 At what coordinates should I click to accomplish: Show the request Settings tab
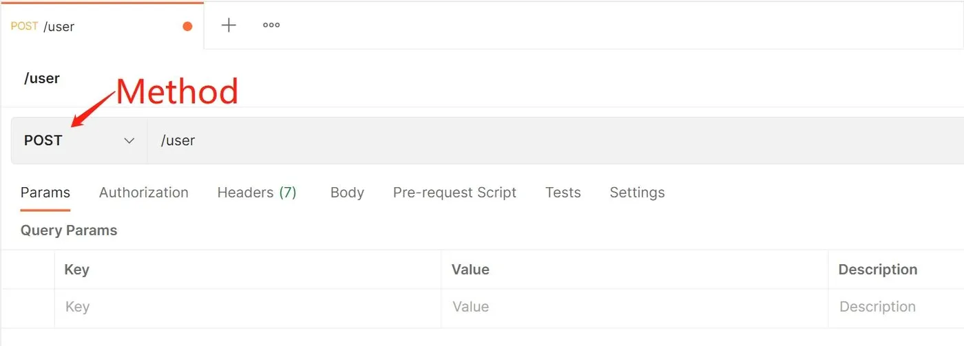click(637, 193)
